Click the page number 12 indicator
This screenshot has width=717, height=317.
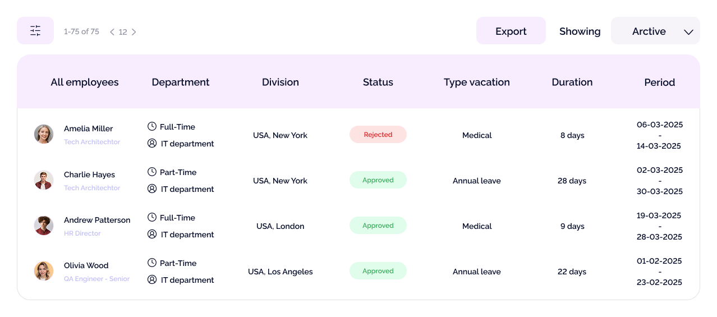[x=123, y=32]
